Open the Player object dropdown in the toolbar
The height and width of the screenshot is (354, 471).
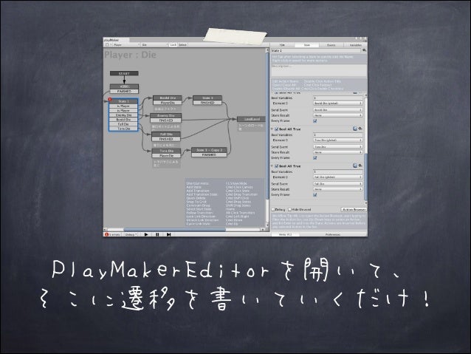pos(127,45)
